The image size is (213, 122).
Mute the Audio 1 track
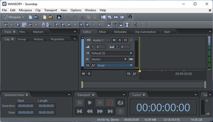114,40
